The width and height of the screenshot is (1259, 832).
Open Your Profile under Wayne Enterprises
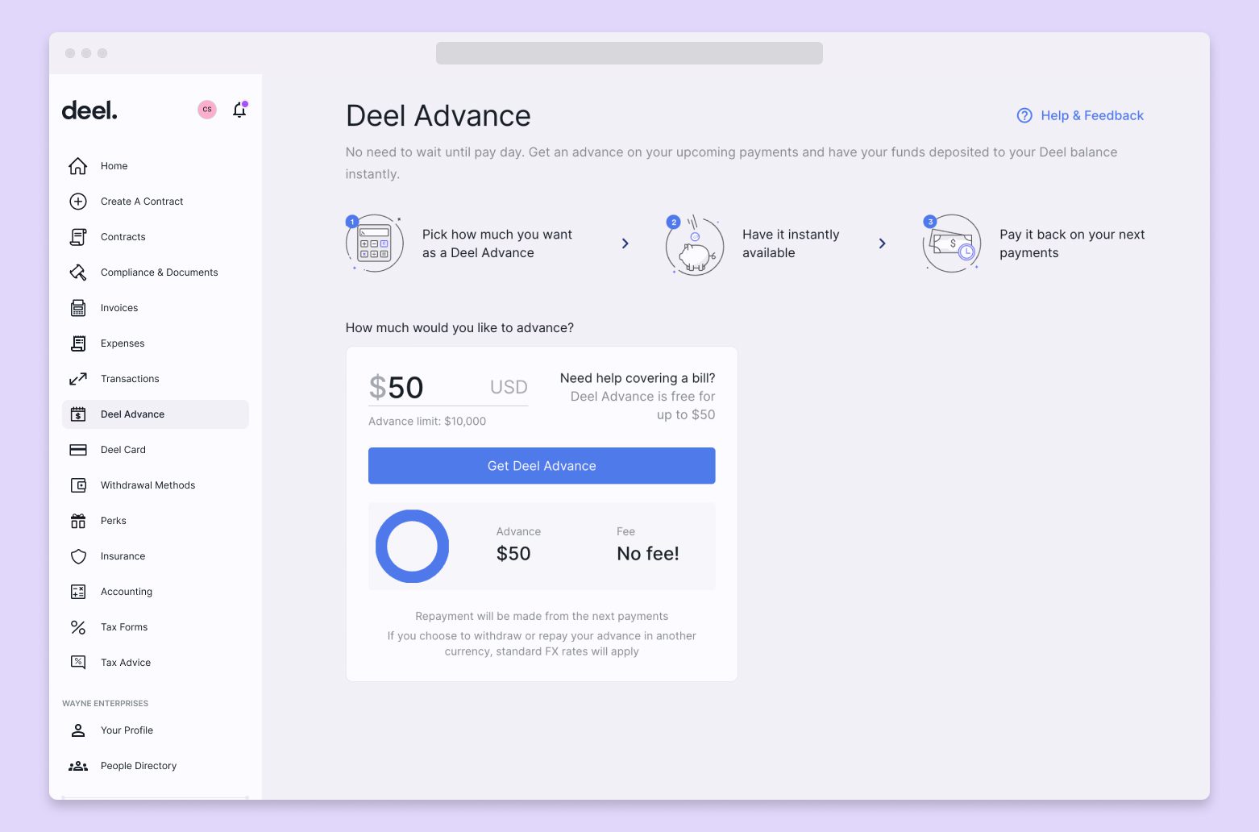point(127,730)
